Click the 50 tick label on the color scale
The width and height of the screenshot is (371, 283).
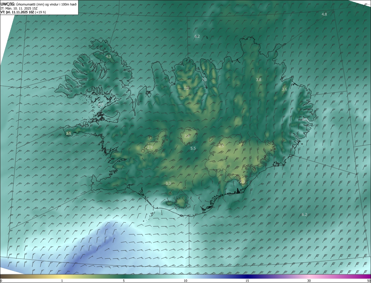point(369,281)
